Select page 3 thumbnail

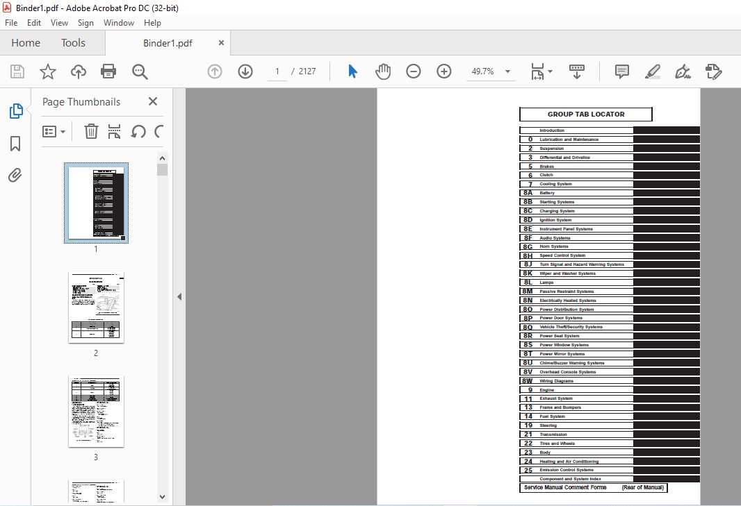click(97, 411)
